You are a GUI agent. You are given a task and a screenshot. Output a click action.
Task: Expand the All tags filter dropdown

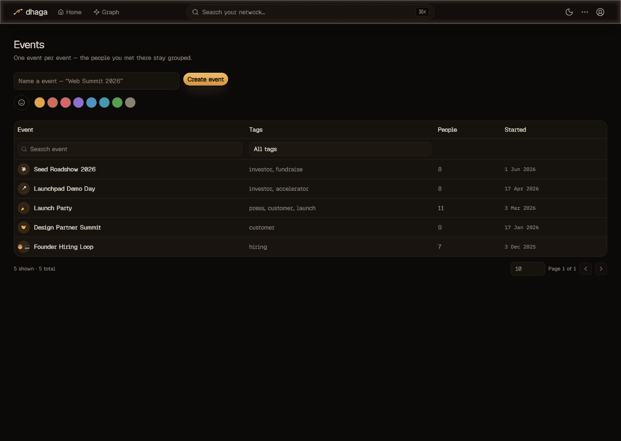tap(340, 149)
